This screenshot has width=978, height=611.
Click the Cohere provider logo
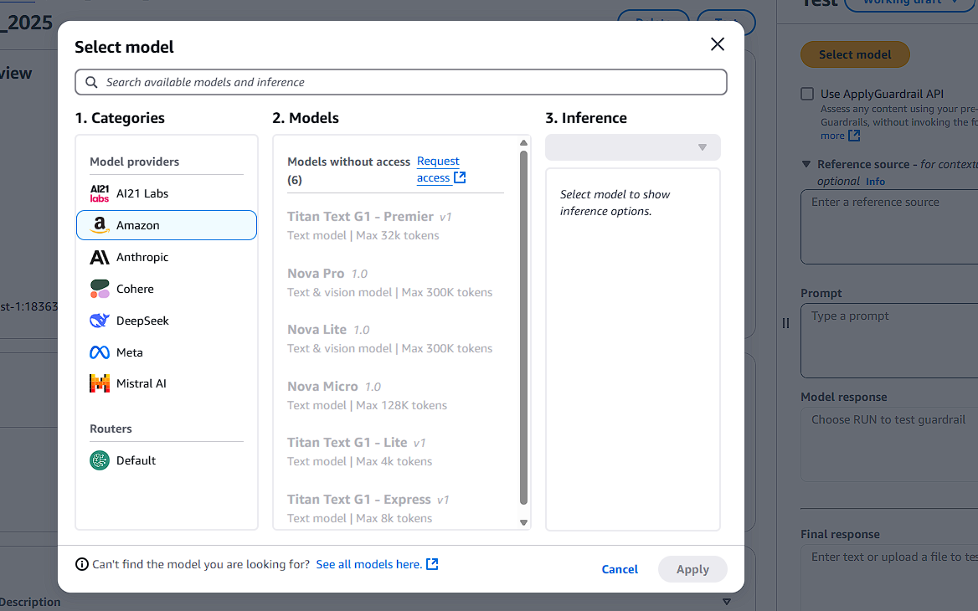click(x=99, y=289)
